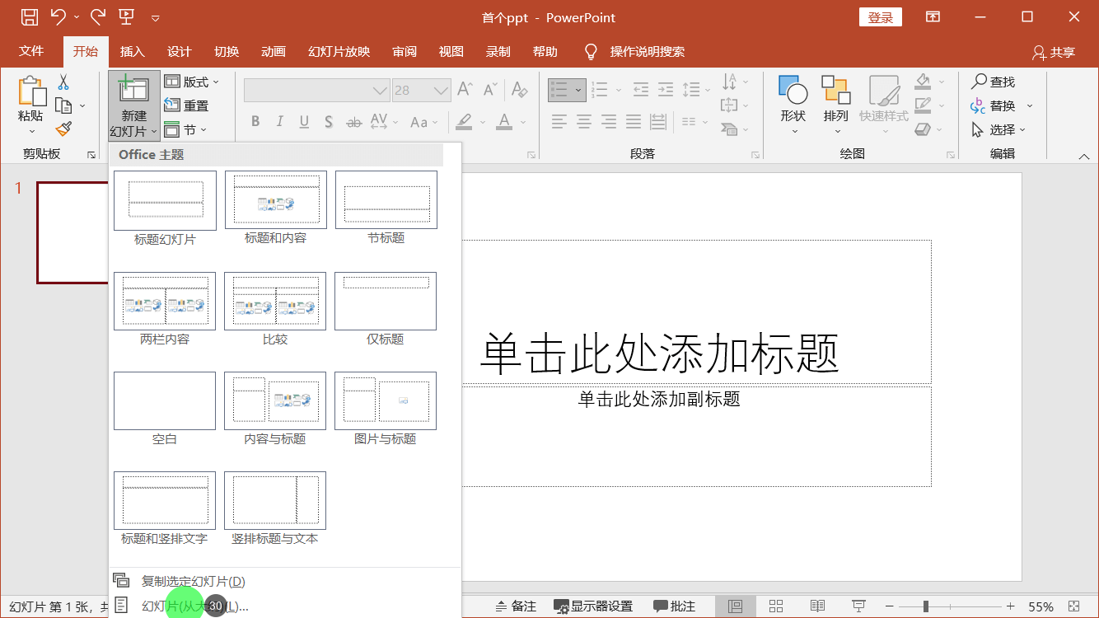The width and height of the screenshot is (1099, 618).
Task: Click the Paste clipboard icon
Action: [31, 91]
